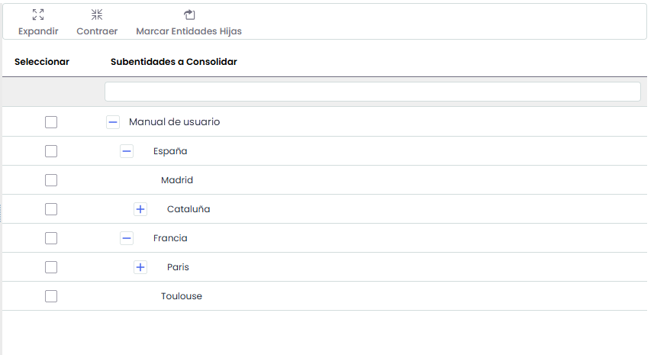Image resolution: width=654 pixels, height=355 pixels.
Task: Select the España row checkbox
Action: pos(51,151)
